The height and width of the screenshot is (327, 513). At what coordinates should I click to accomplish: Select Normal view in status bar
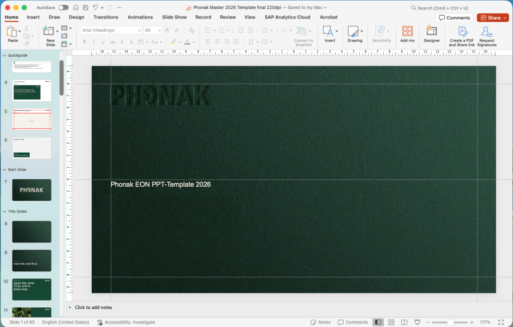378,322
